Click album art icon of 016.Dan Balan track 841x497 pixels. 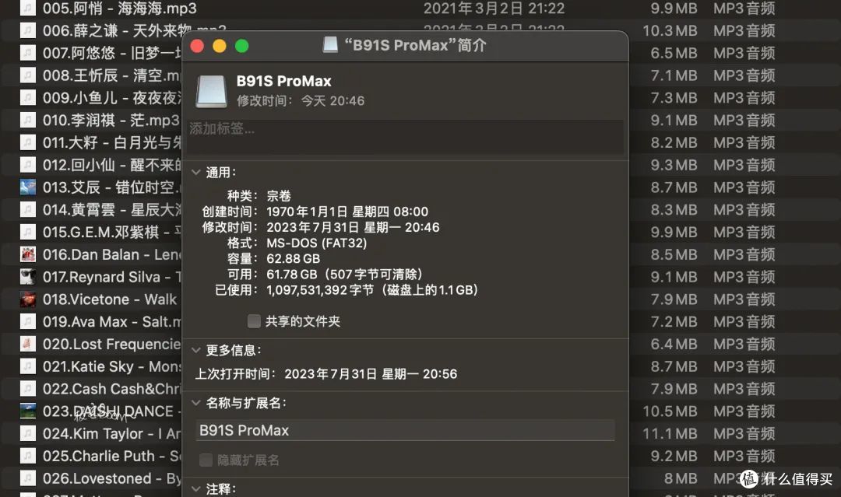coord(28,254)
